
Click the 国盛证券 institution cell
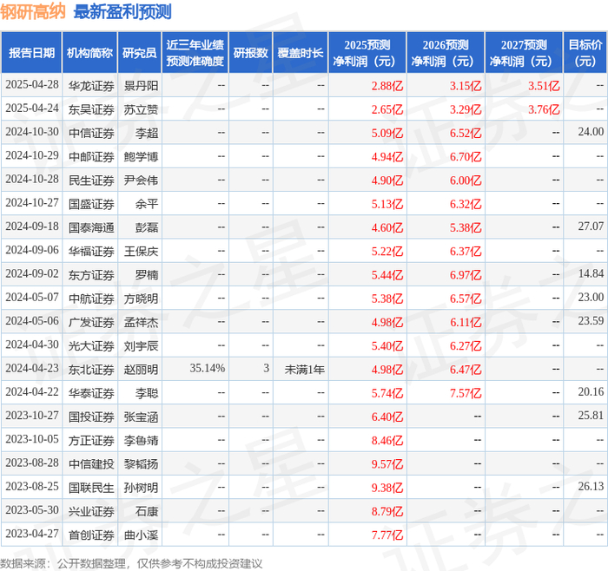91,204
